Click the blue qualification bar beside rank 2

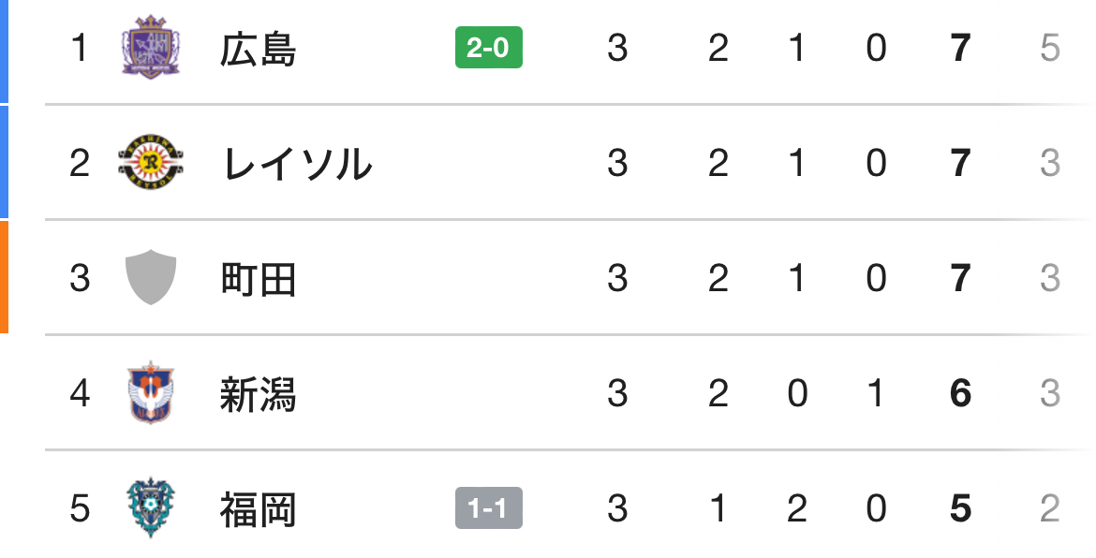[4, 162]
